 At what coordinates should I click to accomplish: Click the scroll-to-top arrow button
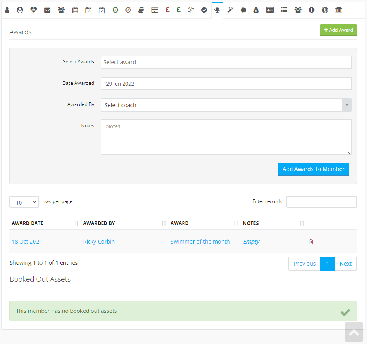click(x=354, y=332)
